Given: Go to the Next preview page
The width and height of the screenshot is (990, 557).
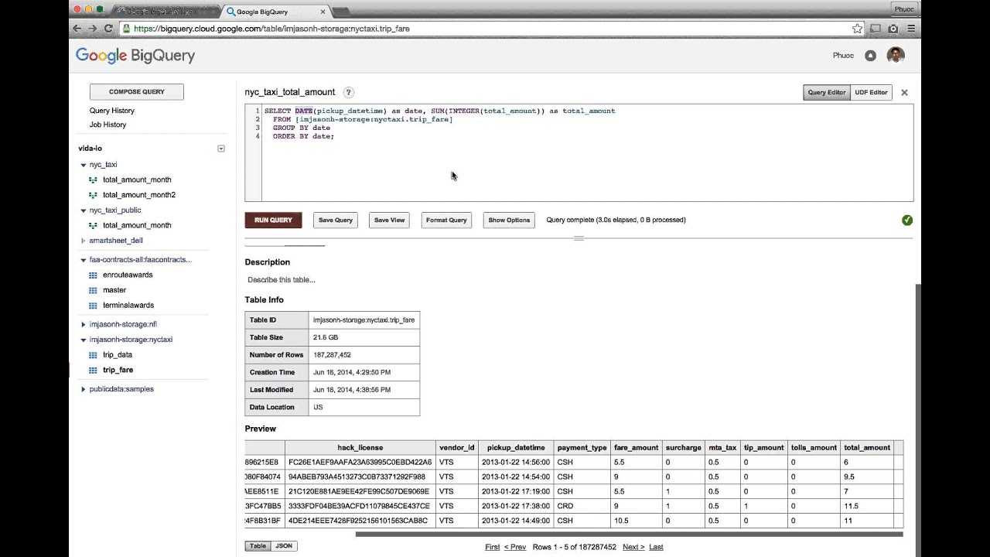Looking at the screenshot, I should [633, 547].
